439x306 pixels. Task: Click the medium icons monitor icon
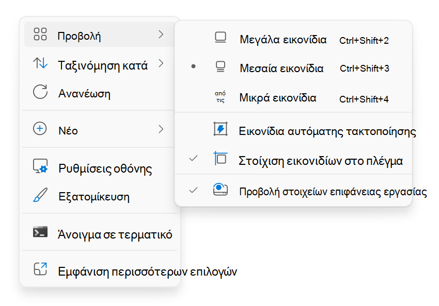pyautogui.click(x=221, y=67)
